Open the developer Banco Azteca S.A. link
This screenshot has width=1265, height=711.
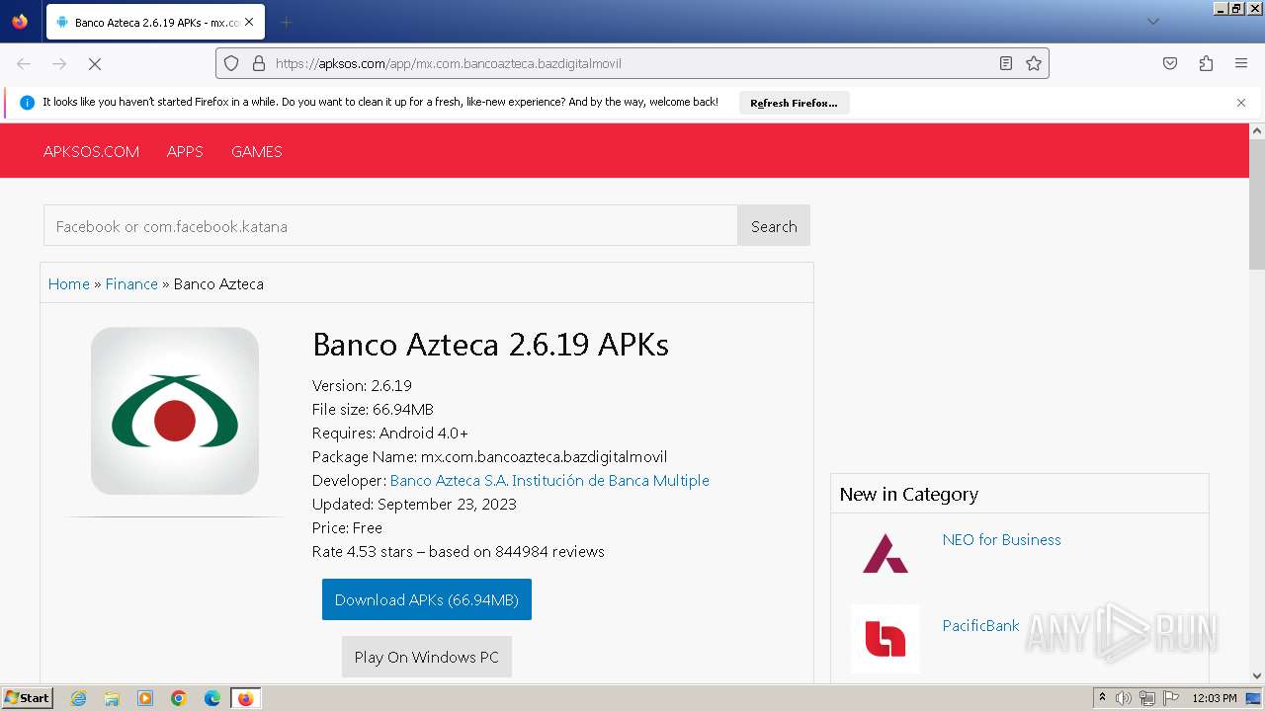[x=549, y=480]
